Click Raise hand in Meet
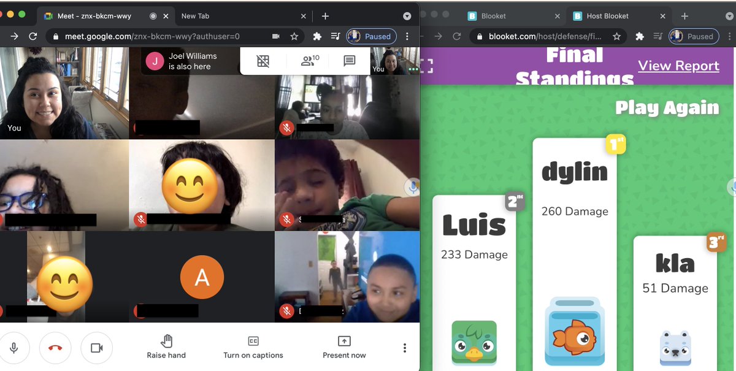This screenshot has height=371, width=736. 166,346
